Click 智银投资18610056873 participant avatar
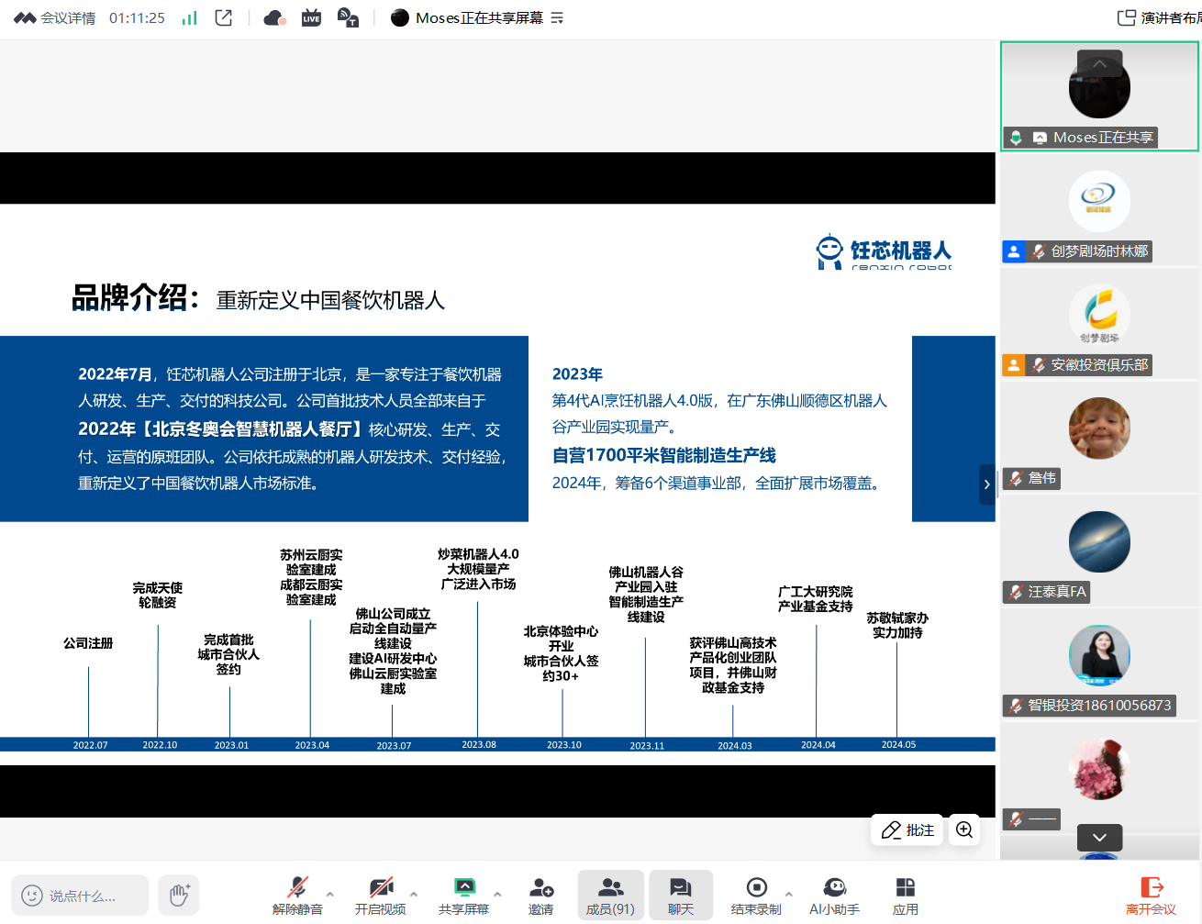This screenshot has width=1202, height=924. (x=1099, y=656)
